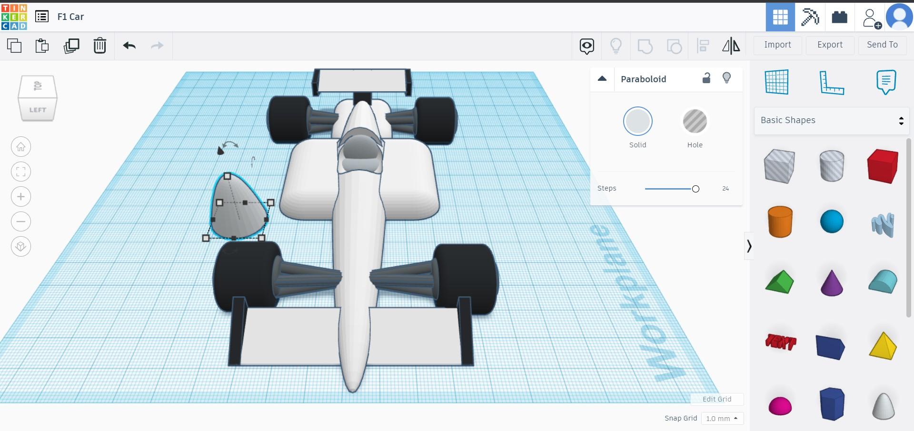Click the Export button
This screenshot has height=431, width=914.
(830, 45)
